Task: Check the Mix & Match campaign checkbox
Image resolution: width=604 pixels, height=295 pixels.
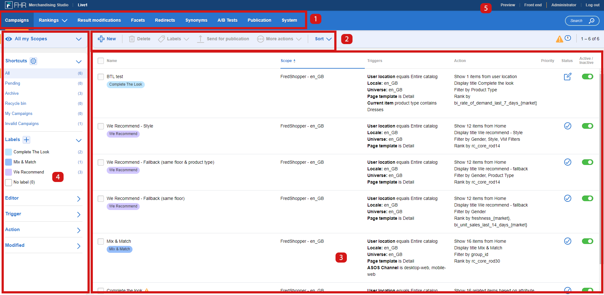Action: click(x=101, y=241)
